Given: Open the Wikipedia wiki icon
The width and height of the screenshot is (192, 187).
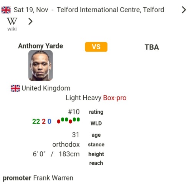Looking at the screenshot, I should pos(12,24).
